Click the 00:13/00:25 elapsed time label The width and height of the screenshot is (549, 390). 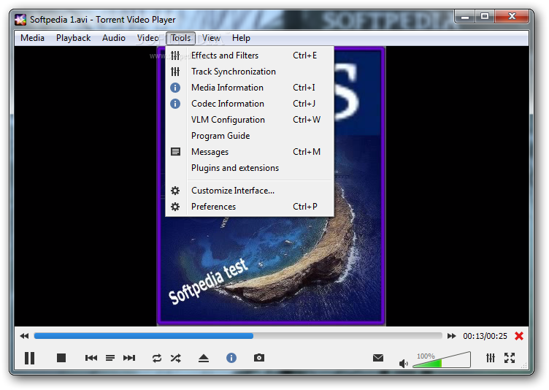(485, 336)
